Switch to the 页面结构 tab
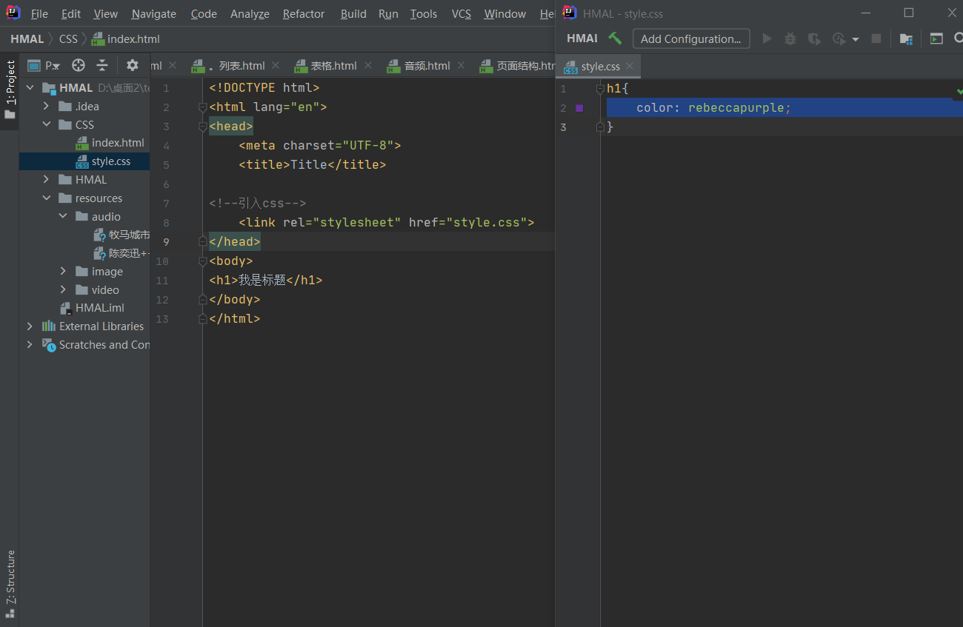Image resolution: width=963 pixels, height=627 pixels. coord(517,65)
